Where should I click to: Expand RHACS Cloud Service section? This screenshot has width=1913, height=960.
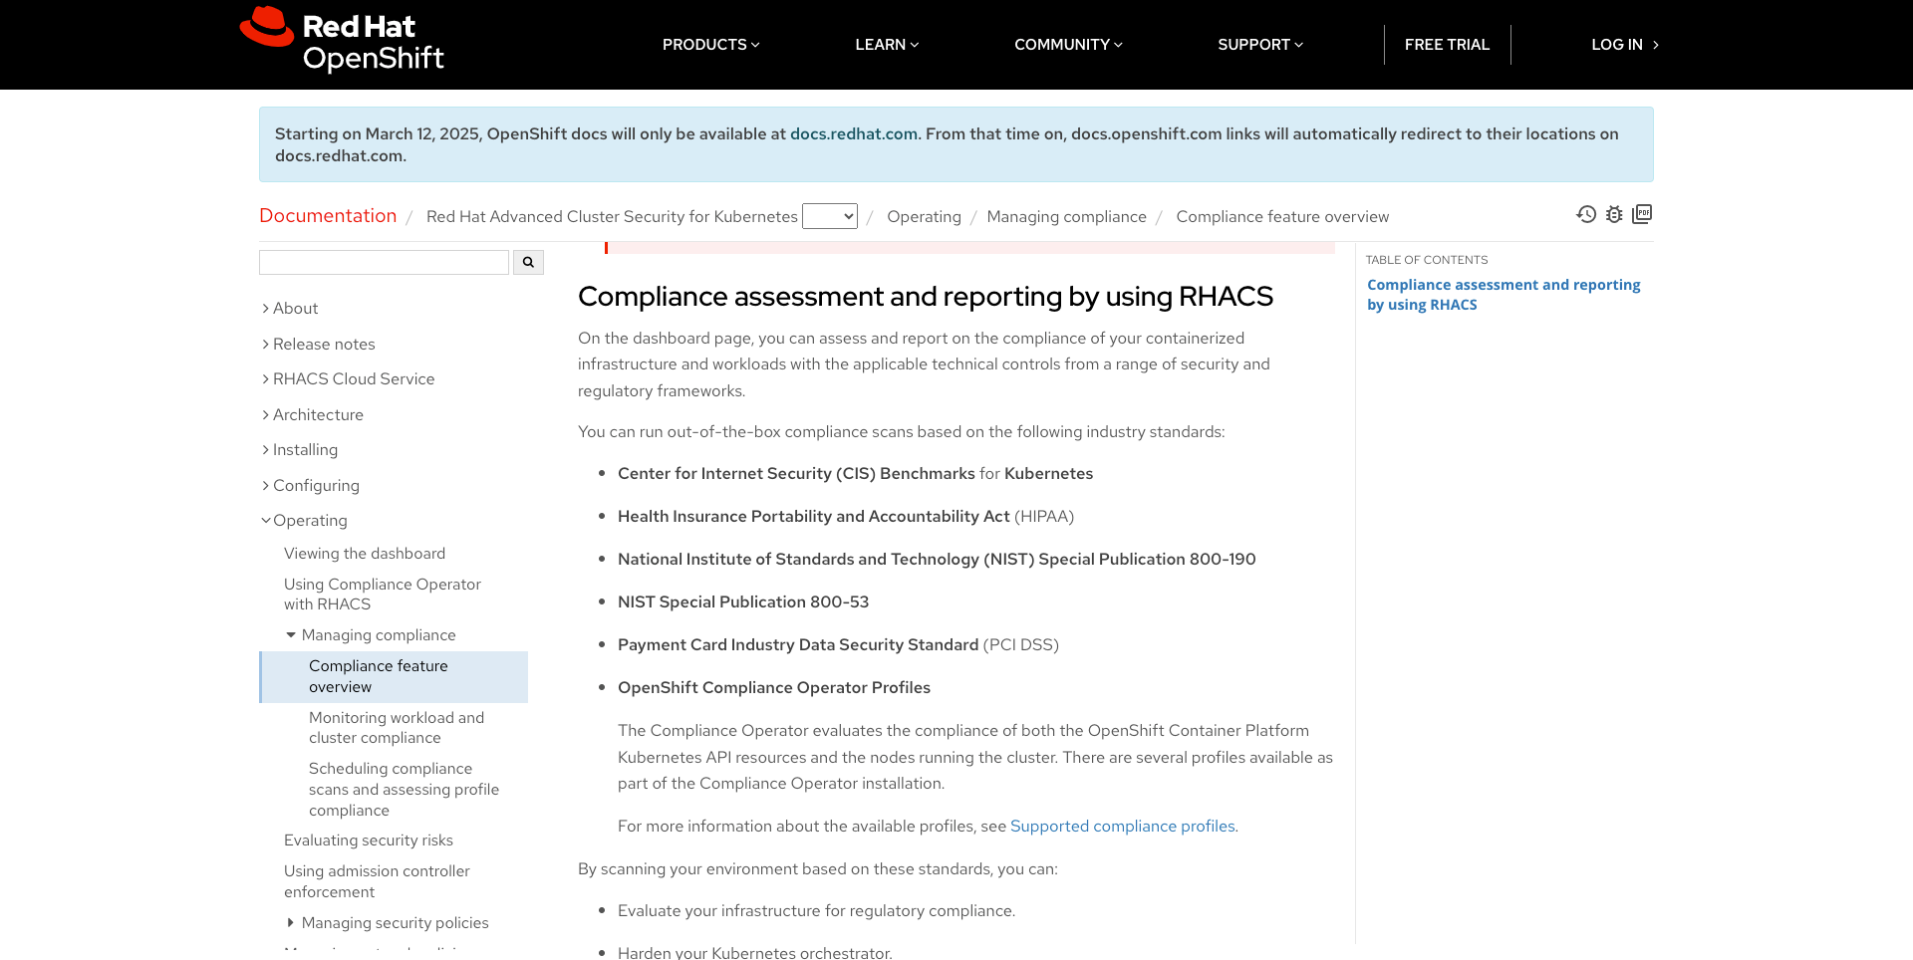(349, 379)
